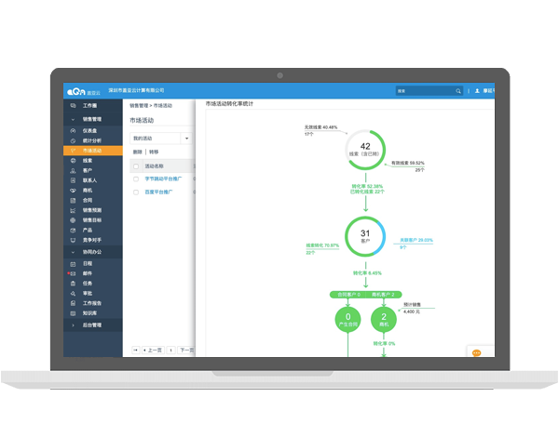Open 工作圈 icon in sidebar
The image size is (559, 437).
tap(73, 106)
